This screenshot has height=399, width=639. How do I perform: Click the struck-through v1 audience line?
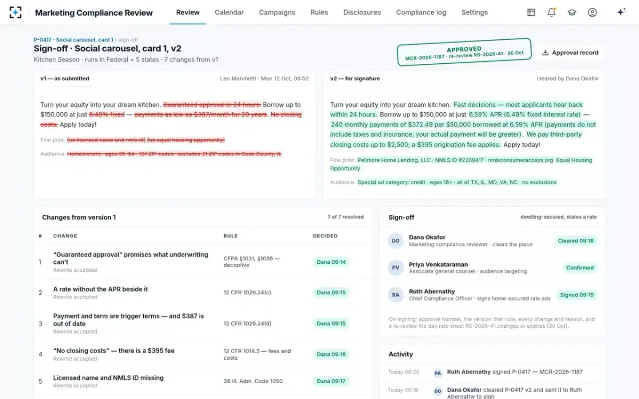tap(174, 154)
